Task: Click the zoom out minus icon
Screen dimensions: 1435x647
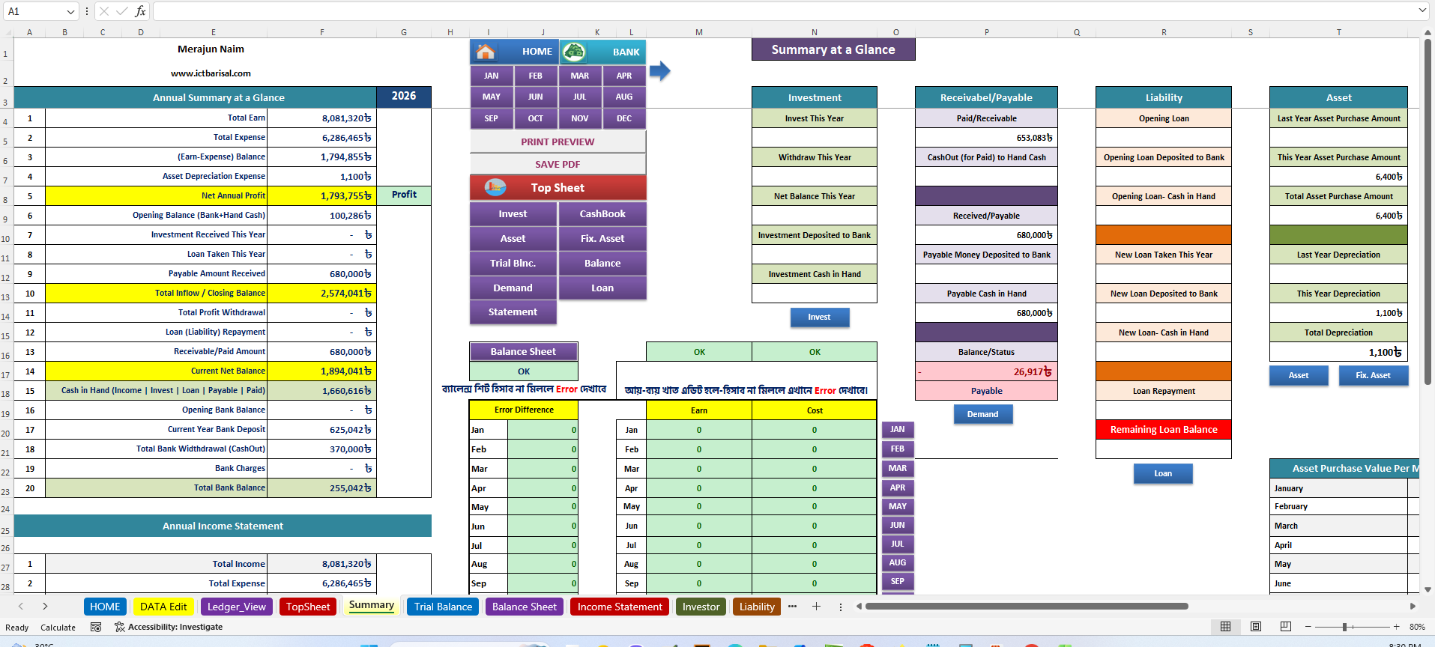Action: click(1308, 627)
